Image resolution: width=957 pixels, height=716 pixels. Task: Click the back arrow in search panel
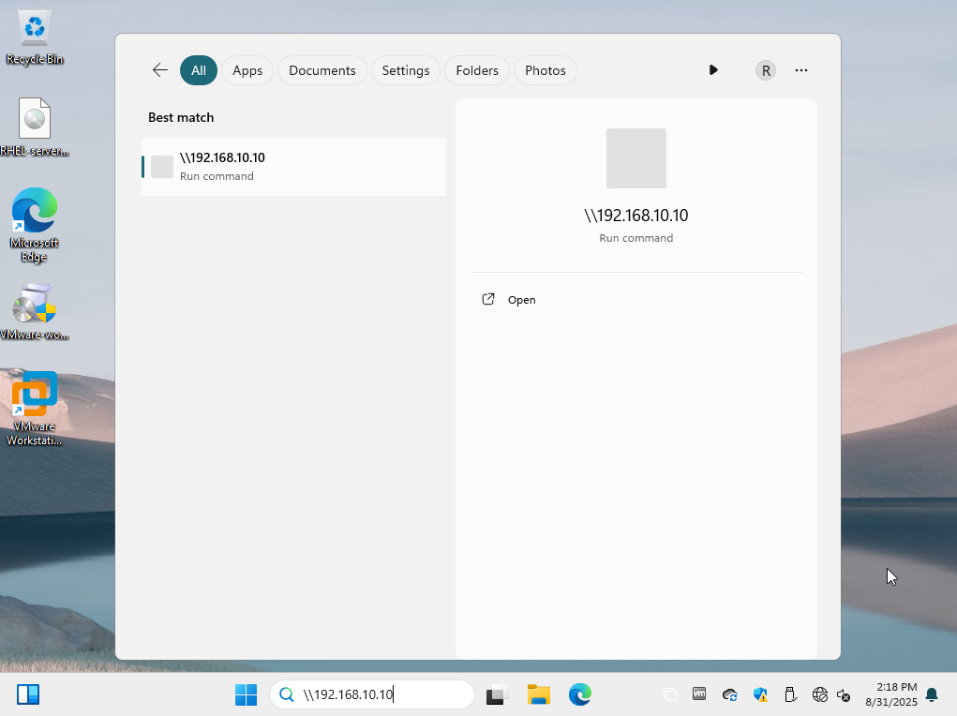tap(160, 70)
